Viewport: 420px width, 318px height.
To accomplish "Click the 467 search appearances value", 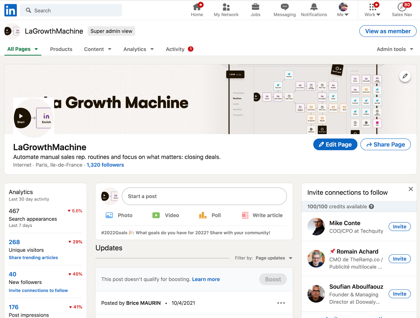I will [x=14, y=211].
